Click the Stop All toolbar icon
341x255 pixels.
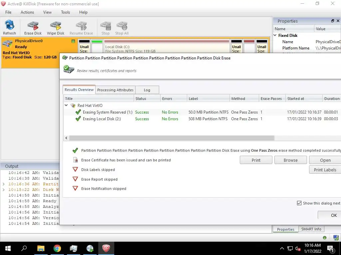pyautogui.click(x=122, y=27)
